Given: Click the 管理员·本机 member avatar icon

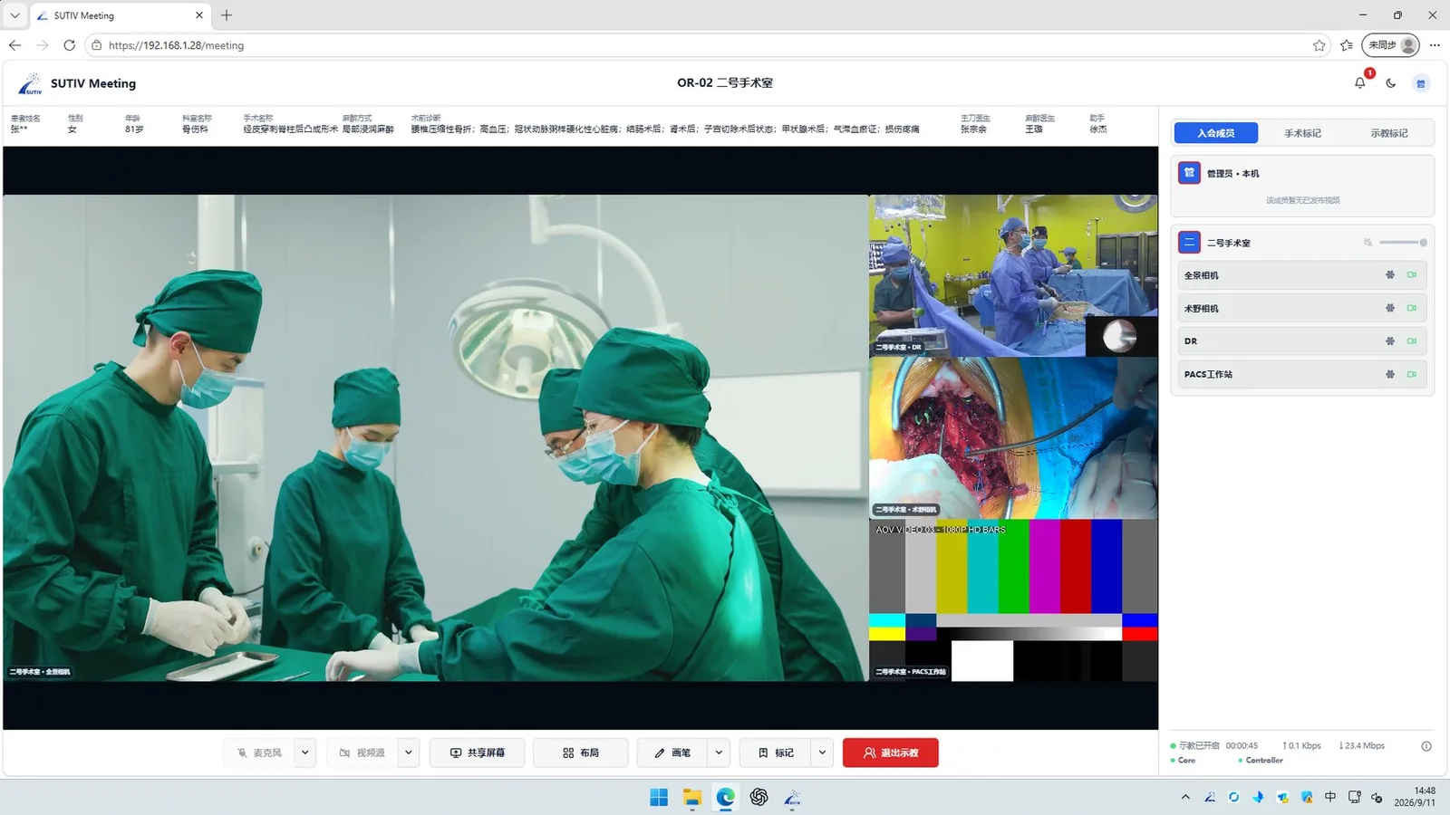Looking at the screenshot, I should [x=1189, y=173].
